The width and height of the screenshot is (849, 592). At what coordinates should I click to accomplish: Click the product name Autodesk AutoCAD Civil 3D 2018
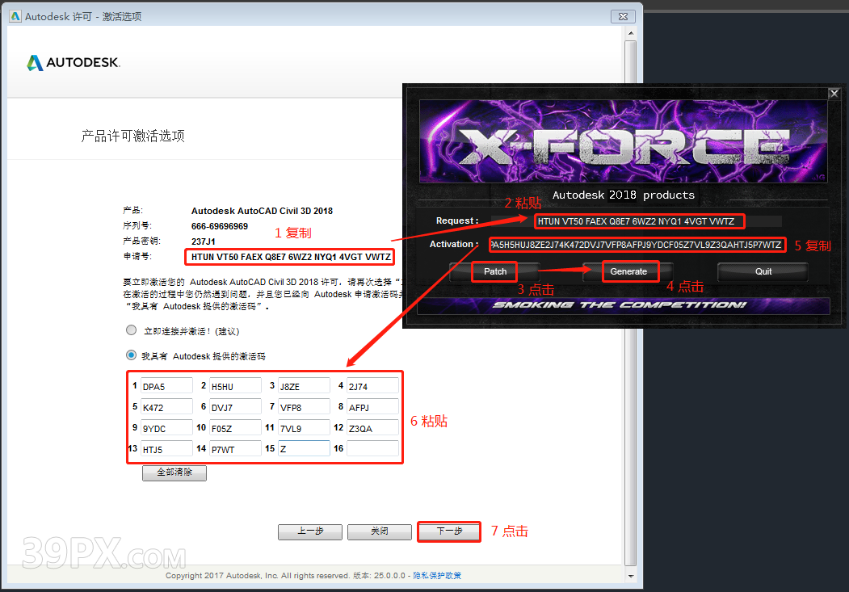pos(262,211)
